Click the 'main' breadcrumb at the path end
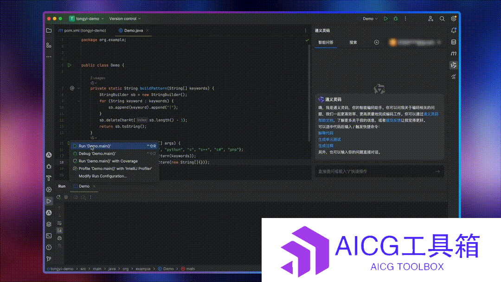 (188, 269)
